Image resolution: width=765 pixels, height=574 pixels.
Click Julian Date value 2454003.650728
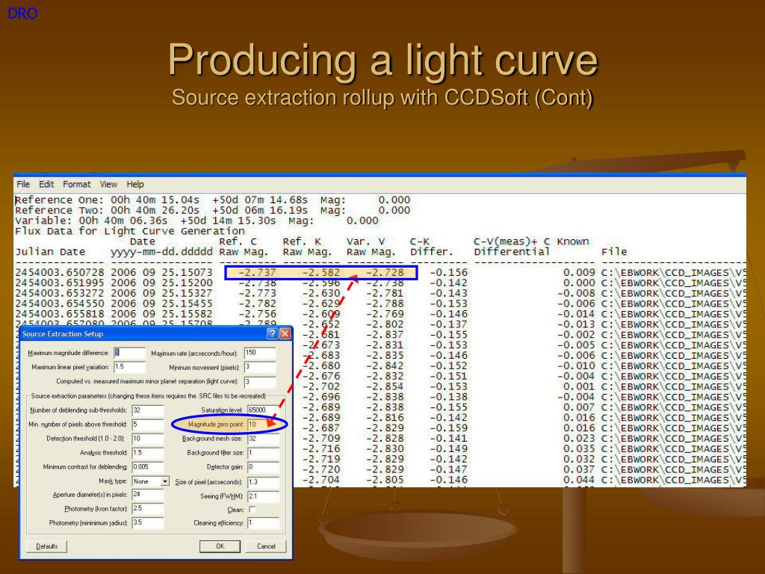[60, 272]
